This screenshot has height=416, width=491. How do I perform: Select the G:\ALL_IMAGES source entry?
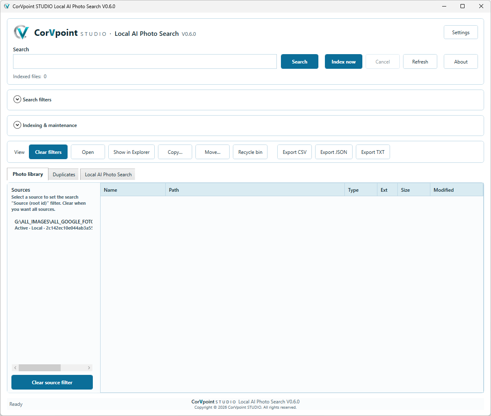click(x=53, y=225)
